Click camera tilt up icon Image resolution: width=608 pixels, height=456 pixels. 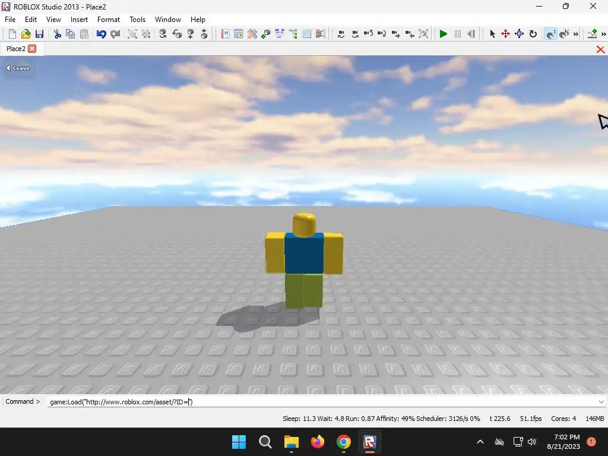[x=368, y=34]
